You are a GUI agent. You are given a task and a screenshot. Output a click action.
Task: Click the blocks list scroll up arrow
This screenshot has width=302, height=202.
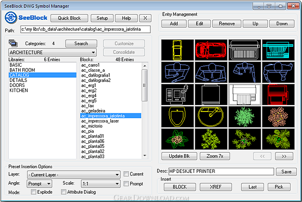click(145, 66)
